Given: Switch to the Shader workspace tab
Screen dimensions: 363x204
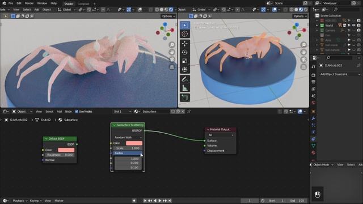Looking at the screenshot, I should point(69,4).
